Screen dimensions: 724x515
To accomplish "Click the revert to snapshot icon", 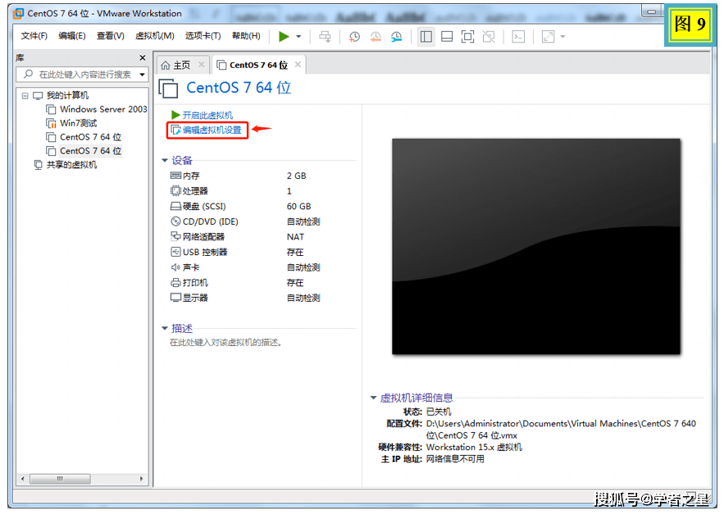I will click(x=376, y=36).
